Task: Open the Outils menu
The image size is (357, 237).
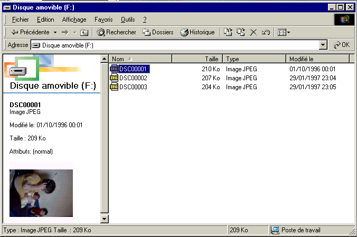Action: 128,20
